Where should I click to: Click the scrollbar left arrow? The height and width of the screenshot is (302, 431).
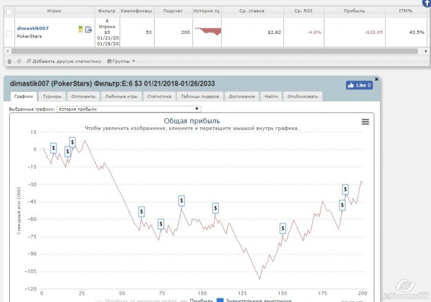pyautogui.click(x=7, y=51)
